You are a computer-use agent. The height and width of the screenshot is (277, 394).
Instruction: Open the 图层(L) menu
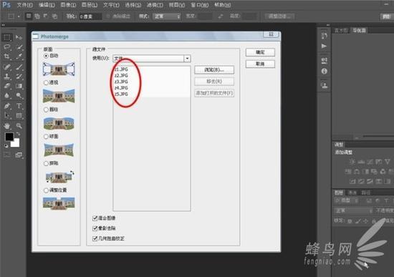[x=90, y=5]
